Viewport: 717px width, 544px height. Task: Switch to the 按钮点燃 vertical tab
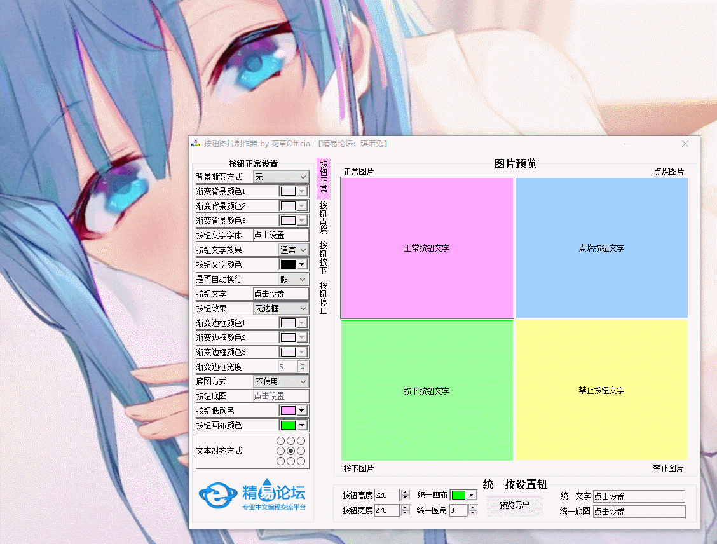(x=324, y=217)
